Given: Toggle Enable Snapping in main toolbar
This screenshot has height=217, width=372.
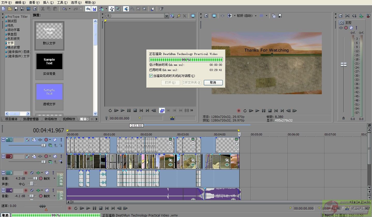Looking at the screenshot, I should [88, 9].
